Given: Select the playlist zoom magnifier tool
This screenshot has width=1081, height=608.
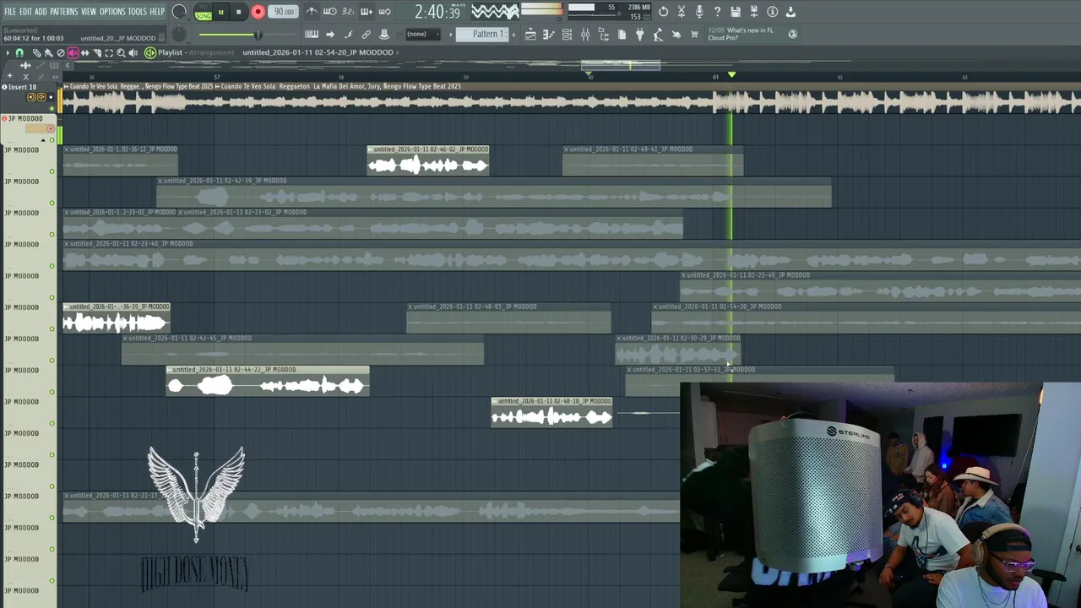Looking at the screenshot, I should click(121, 52).
